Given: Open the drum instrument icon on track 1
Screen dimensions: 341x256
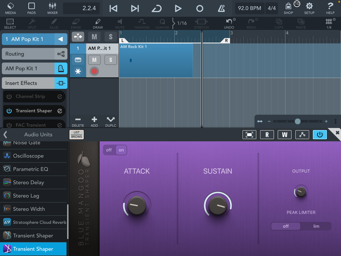Looking at the screenshot, I should point(78,60).
